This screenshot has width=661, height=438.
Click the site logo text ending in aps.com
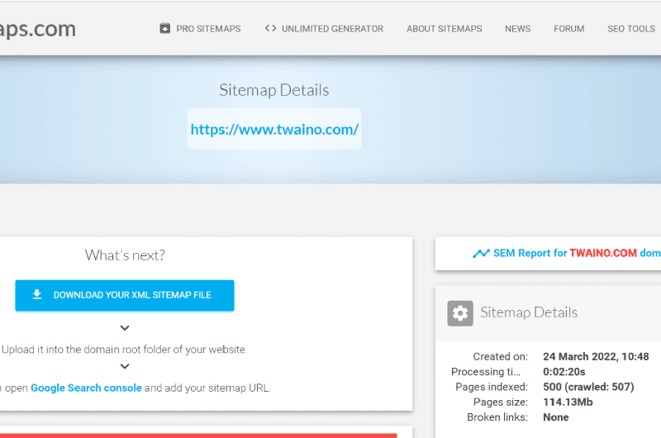coord(37,30)
